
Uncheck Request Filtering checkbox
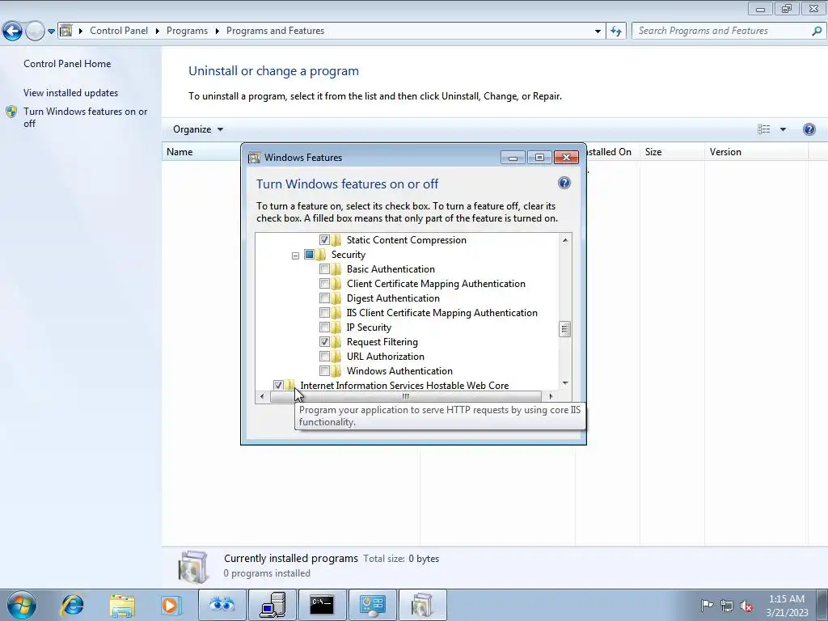(324, 342)
